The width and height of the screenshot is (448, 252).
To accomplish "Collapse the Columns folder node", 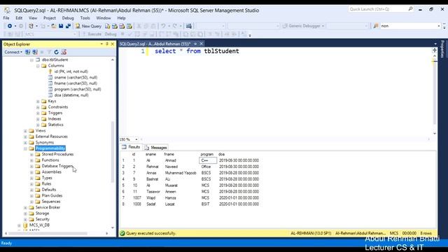I will click(x=38, y=66).
